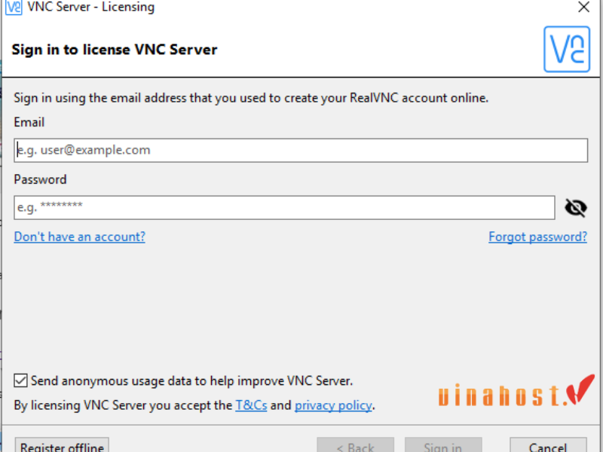
Task: Click the "VNC Server - Licensing" window title
Action: point(90,7)
